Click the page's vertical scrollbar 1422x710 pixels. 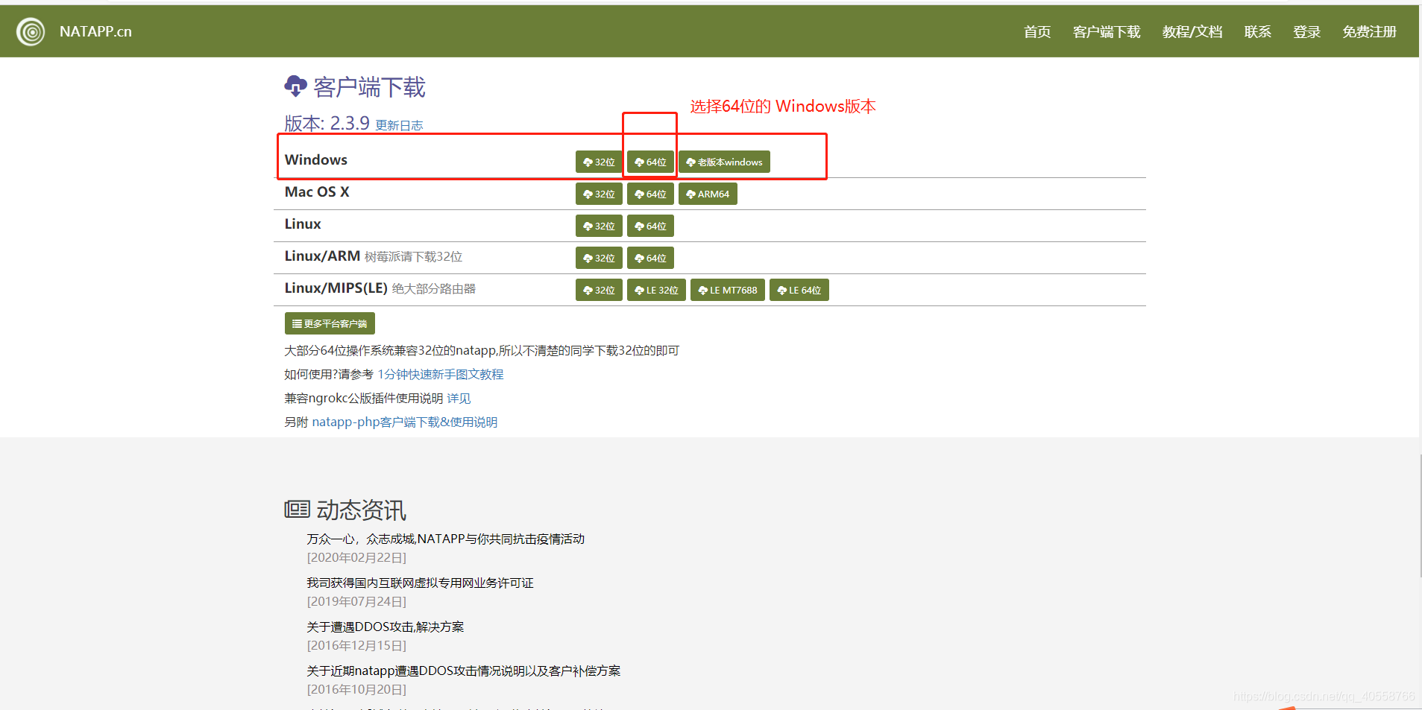(x=1421, y=516)
